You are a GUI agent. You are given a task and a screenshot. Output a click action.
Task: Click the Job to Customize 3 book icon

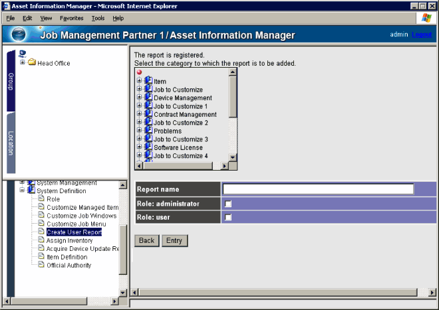point(148,139)
